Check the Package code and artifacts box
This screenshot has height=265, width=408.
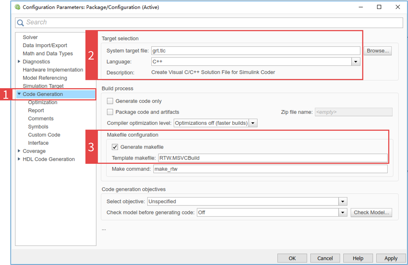[110, 112]
